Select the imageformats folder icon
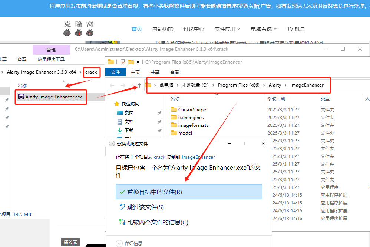 174,125
